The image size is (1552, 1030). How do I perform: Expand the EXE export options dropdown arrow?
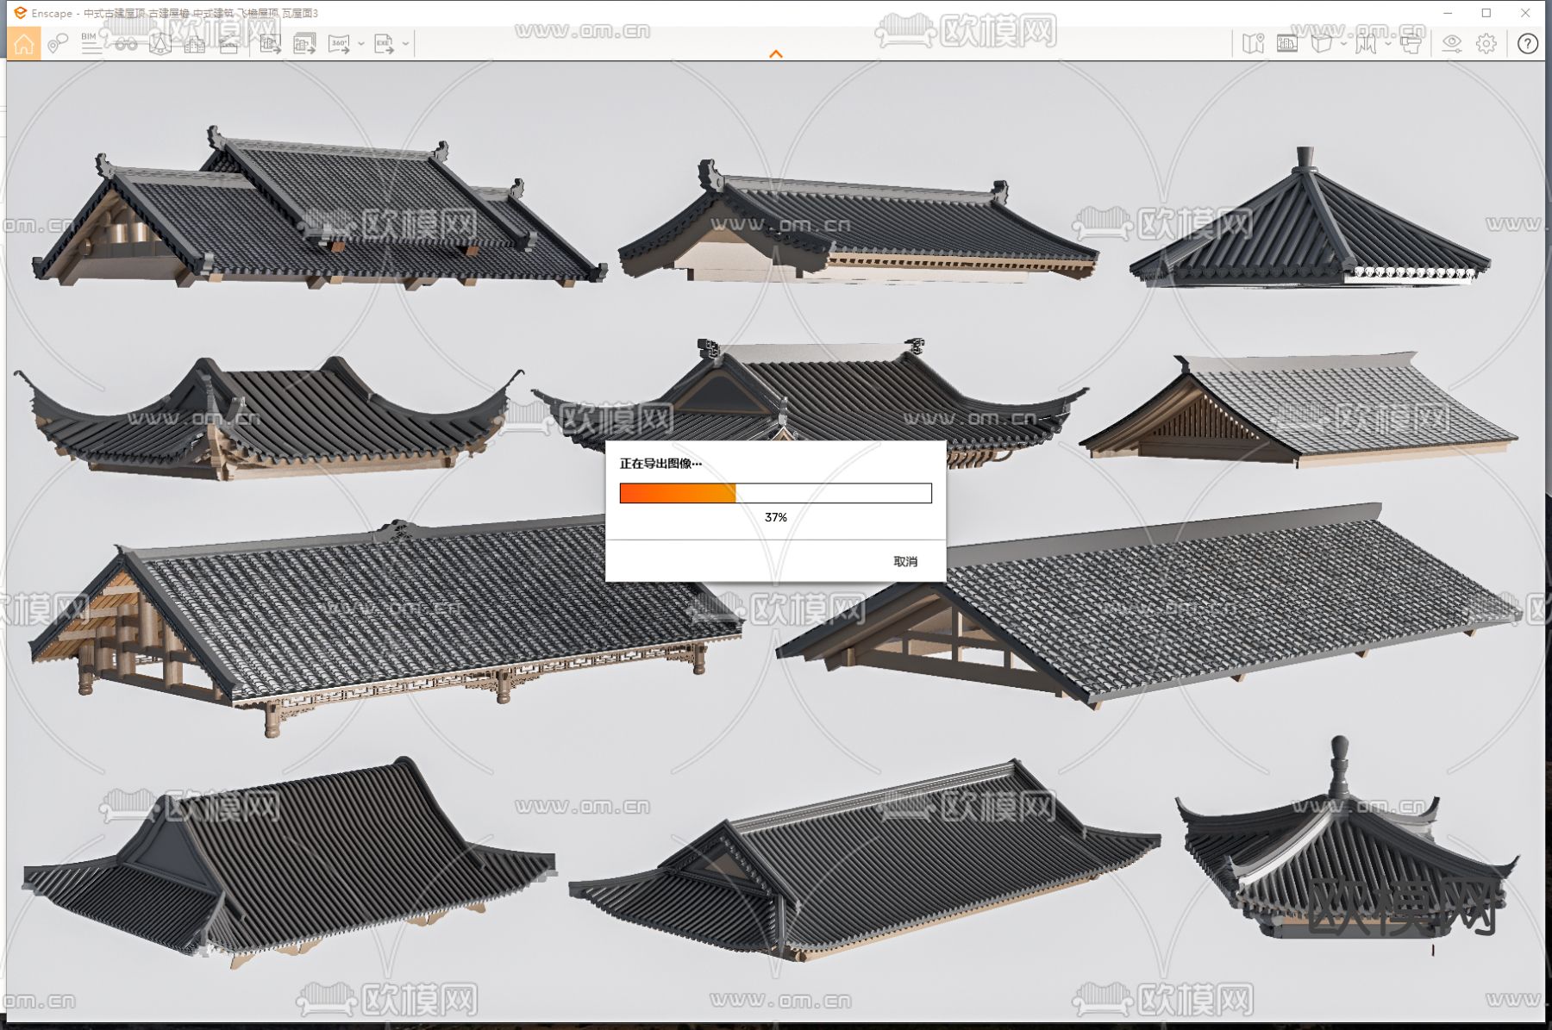[x=405, y=44]
